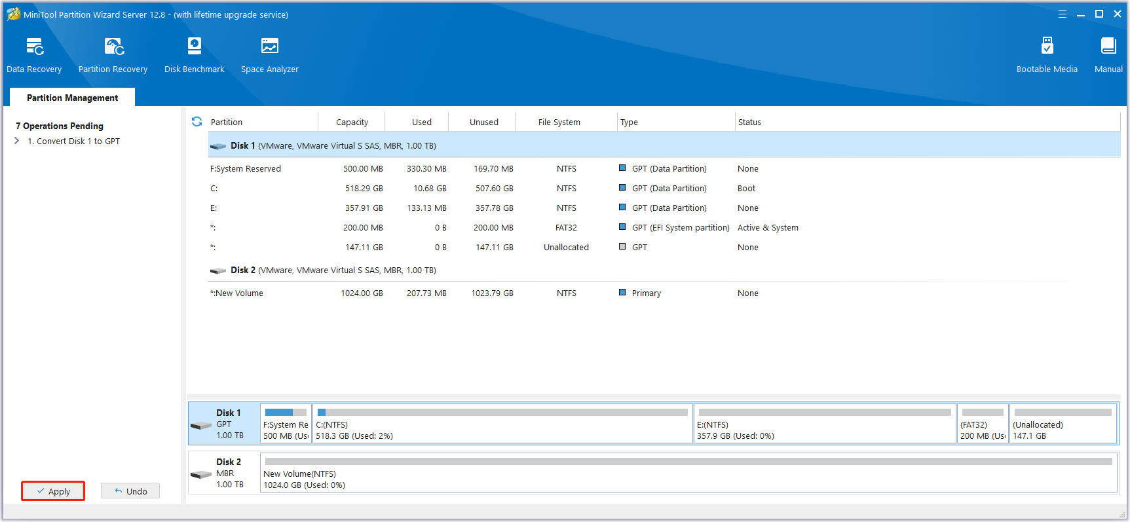This screenshot has width=1130, height=522.
Task: Switch to Partition Management tab
Action: 72,98
